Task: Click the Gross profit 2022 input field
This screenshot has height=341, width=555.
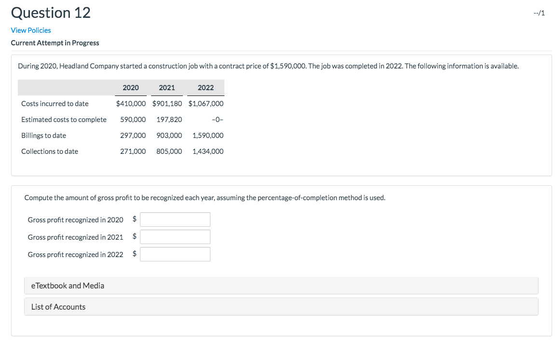Action: click(x=175, y=254)
